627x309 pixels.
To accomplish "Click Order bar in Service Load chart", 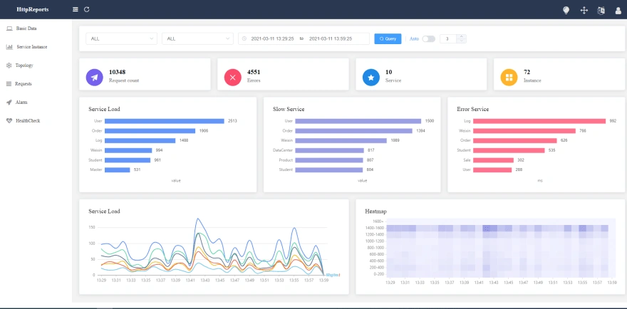I will click(x=150, y=131).
